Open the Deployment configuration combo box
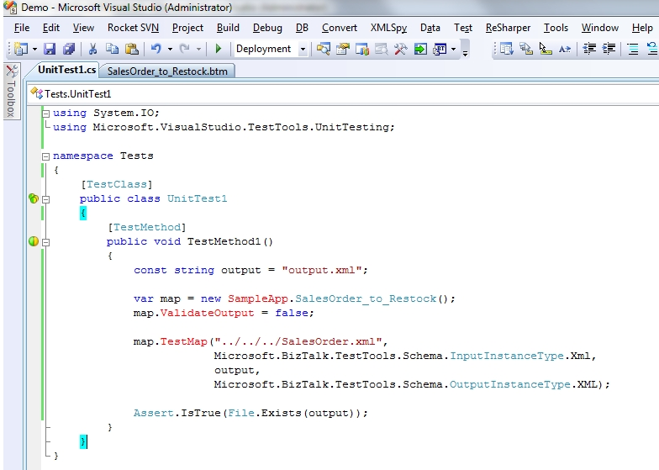The height and width of the screenshot is (470, 659). (x=271, y=49)
